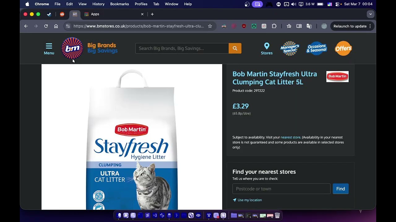
Task: Click the Find stores button
Action: pos(341,189)
